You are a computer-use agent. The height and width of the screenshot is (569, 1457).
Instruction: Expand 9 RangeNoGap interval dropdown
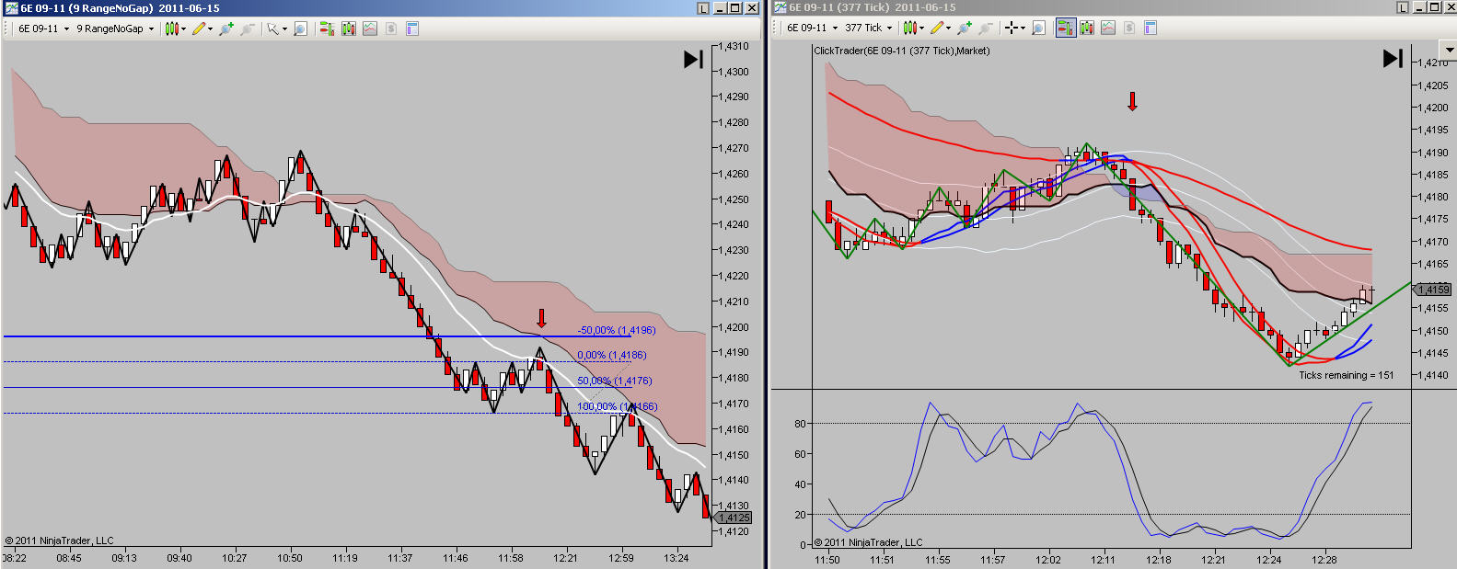coord(151,28)
